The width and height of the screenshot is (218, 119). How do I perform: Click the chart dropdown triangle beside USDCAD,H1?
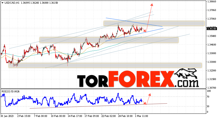[x=2, y=3]
